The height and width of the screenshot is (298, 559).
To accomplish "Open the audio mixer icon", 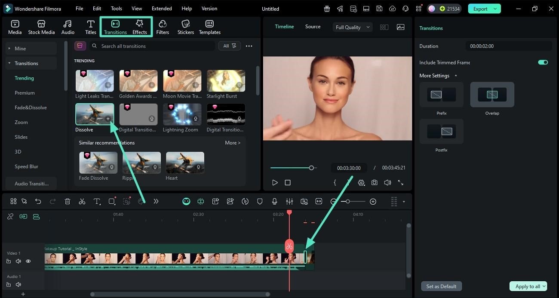I will click(x=289, y=201).
